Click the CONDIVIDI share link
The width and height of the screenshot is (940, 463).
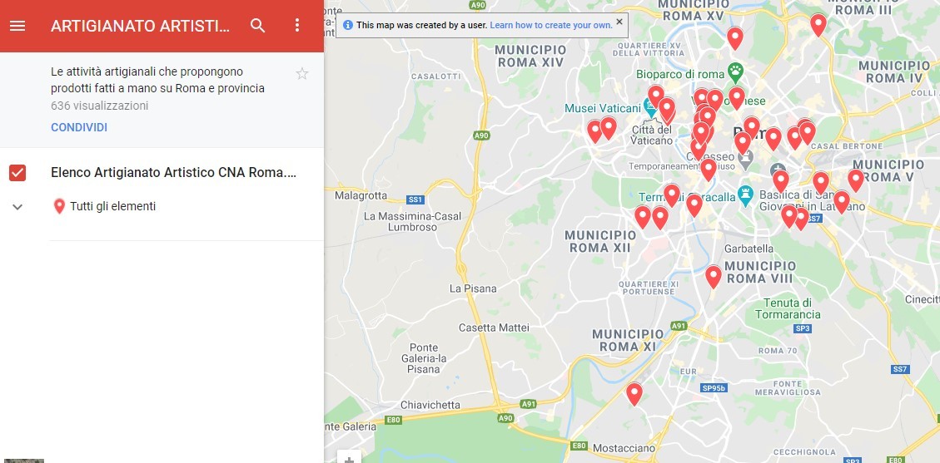click(x=79, y=127)
